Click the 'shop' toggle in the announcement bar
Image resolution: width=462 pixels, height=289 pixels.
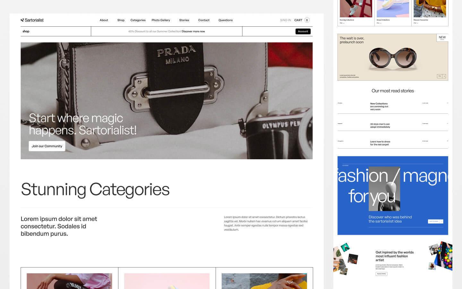click(x=26, y=31)
